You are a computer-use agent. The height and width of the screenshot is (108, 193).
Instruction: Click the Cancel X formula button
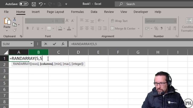tap(46, 44)
